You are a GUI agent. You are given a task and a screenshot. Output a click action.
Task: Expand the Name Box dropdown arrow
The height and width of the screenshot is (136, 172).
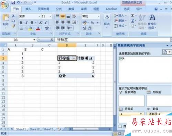click(x=34, y=40)
